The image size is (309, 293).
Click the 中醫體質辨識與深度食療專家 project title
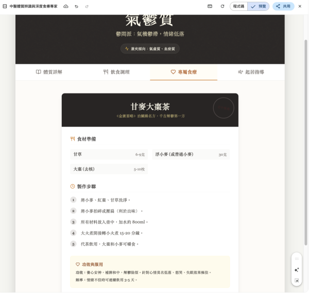point(33,6)
